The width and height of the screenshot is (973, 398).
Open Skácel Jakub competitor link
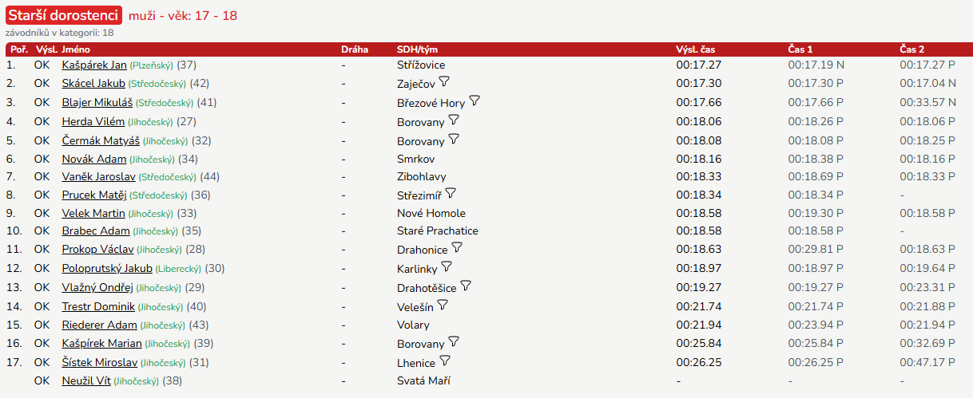point(93,84)
